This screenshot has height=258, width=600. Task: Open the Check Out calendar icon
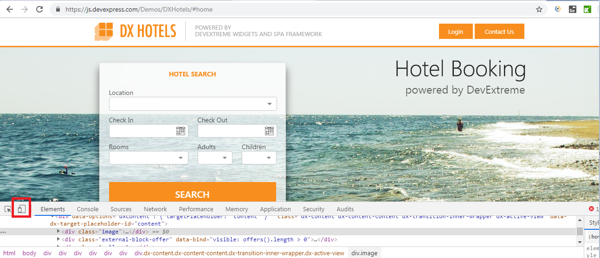pyautogui.click(x=269, y=131)
